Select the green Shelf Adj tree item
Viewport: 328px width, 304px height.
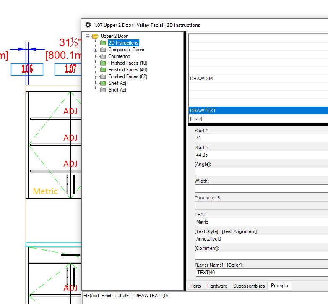117,83
